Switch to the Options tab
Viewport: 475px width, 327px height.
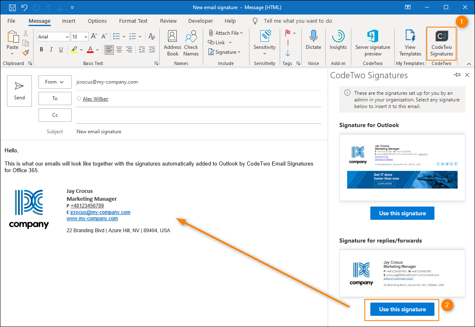97,21
